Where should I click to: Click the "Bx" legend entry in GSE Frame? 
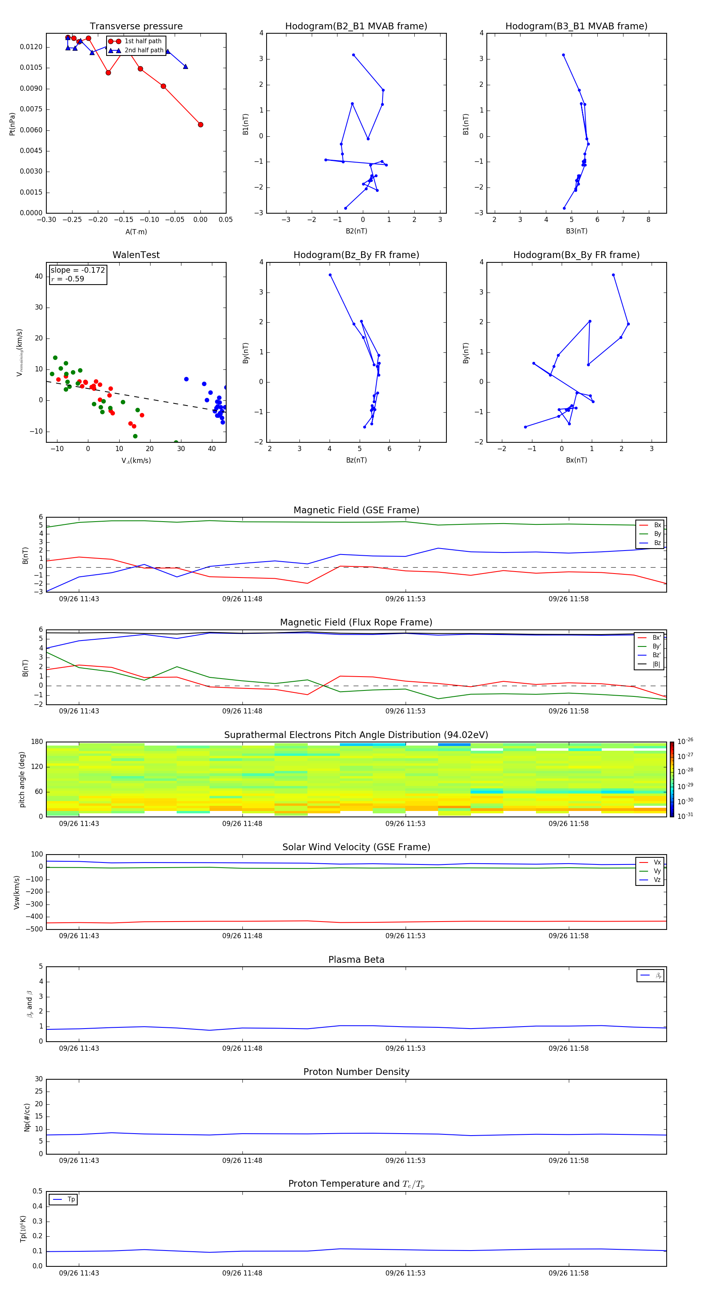(650, 525)
